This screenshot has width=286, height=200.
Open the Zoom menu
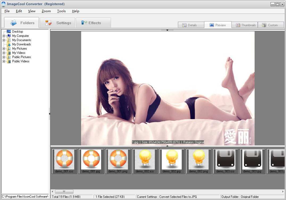46,11
